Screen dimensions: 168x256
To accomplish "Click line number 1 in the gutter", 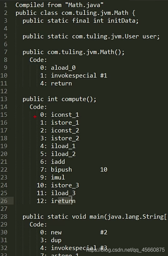I will click(x=5, y=5).
